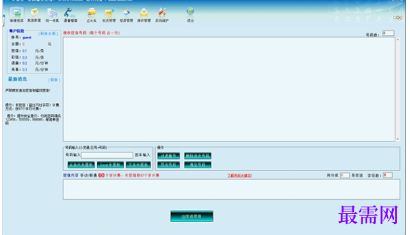Image resolution: width=410 pixels, height=235 pixels.
Task: Open the Send Management (发送管理) icon
Action: (x=109, y=15)
